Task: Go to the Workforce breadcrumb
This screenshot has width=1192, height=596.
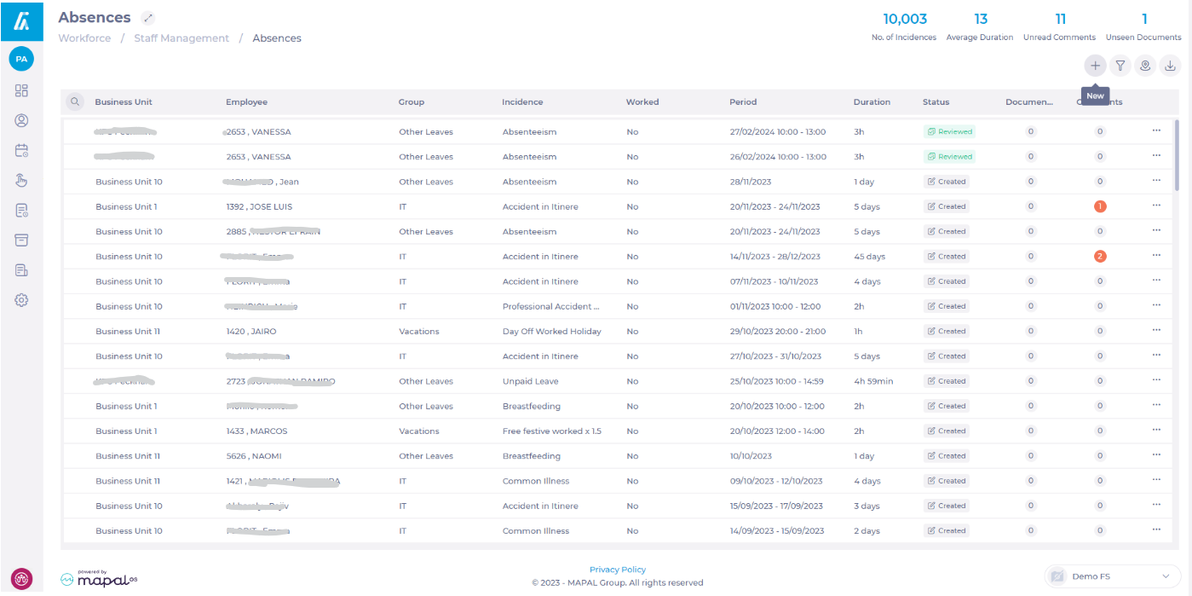Action: 84,38
